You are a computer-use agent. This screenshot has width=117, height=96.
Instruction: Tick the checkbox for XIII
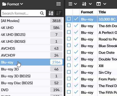point(69,65)
